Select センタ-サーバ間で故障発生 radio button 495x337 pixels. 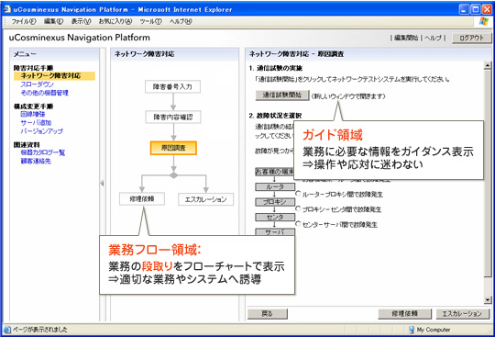[x=298, y=223]
